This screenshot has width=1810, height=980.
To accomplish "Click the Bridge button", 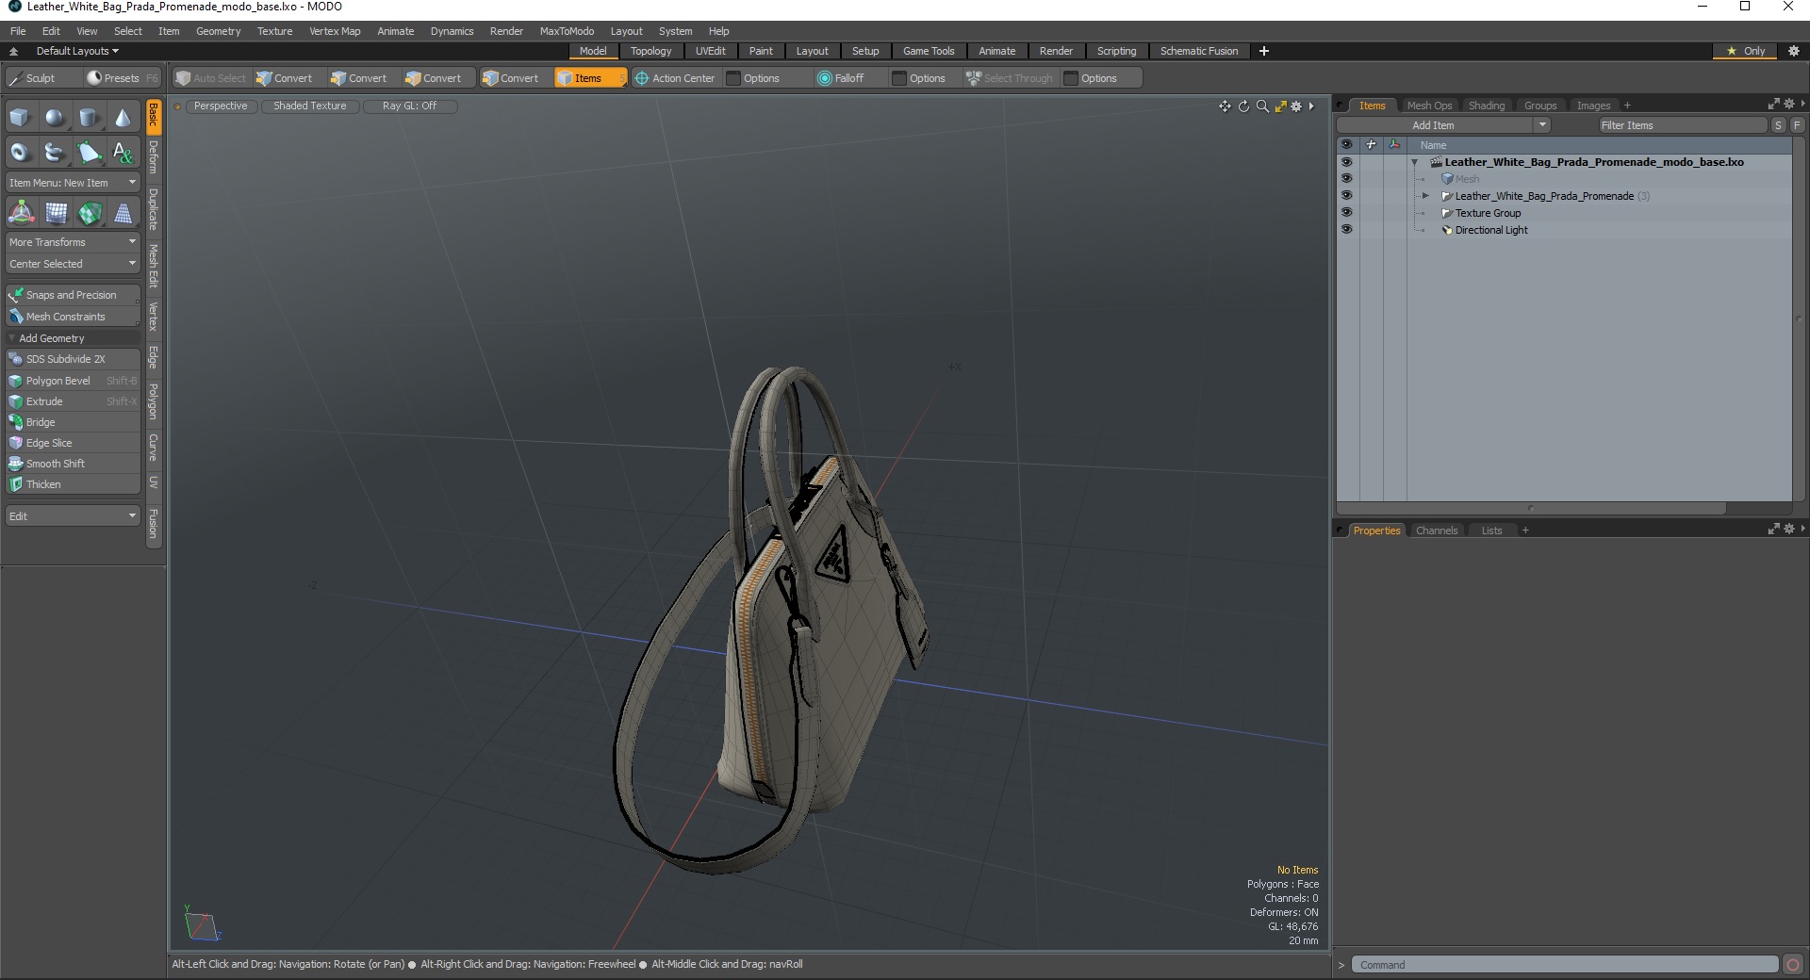I will 73,422.
